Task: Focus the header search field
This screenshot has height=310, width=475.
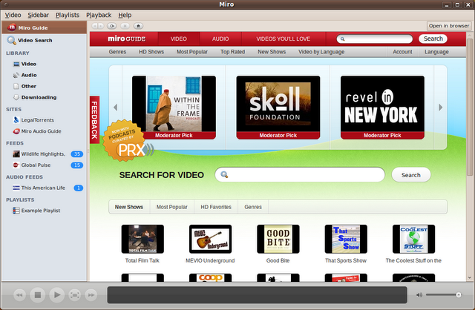Action: click(x=374, y=39)
